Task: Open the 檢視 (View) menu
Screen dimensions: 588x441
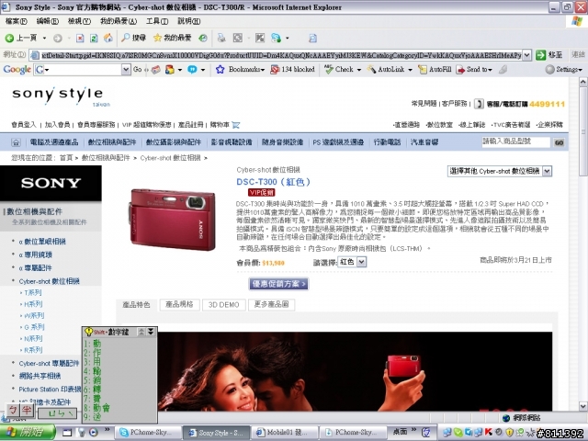Action: [x=79, y=21]
